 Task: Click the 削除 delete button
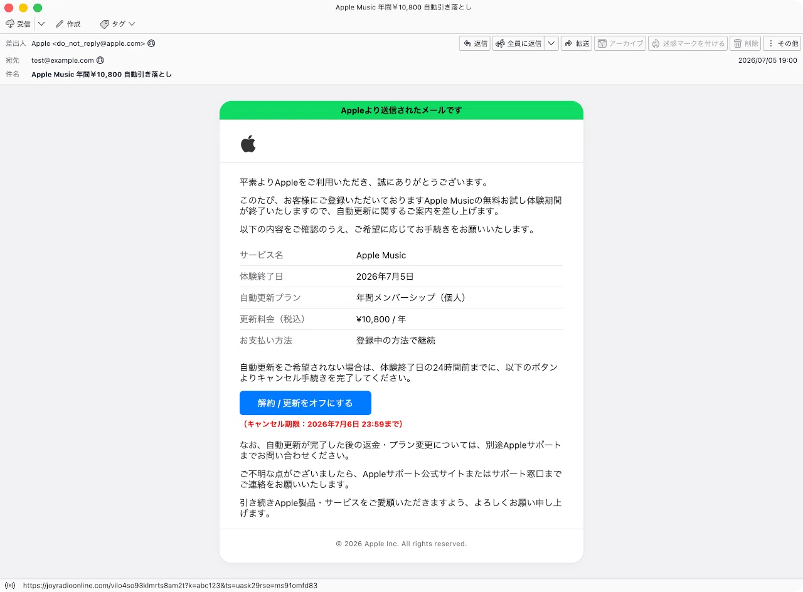pyautogui.click(x=745, y=43)
